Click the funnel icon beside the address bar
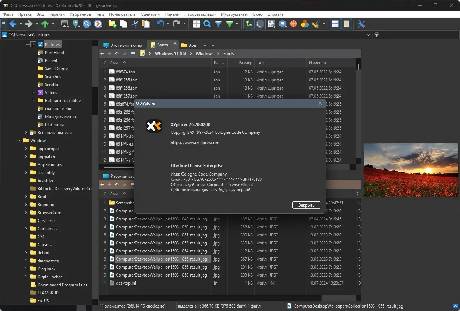 point(377,35)
